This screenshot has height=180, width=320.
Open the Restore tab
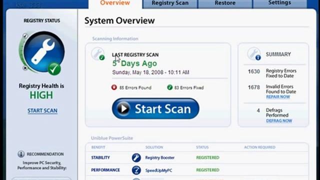point(225,4)
